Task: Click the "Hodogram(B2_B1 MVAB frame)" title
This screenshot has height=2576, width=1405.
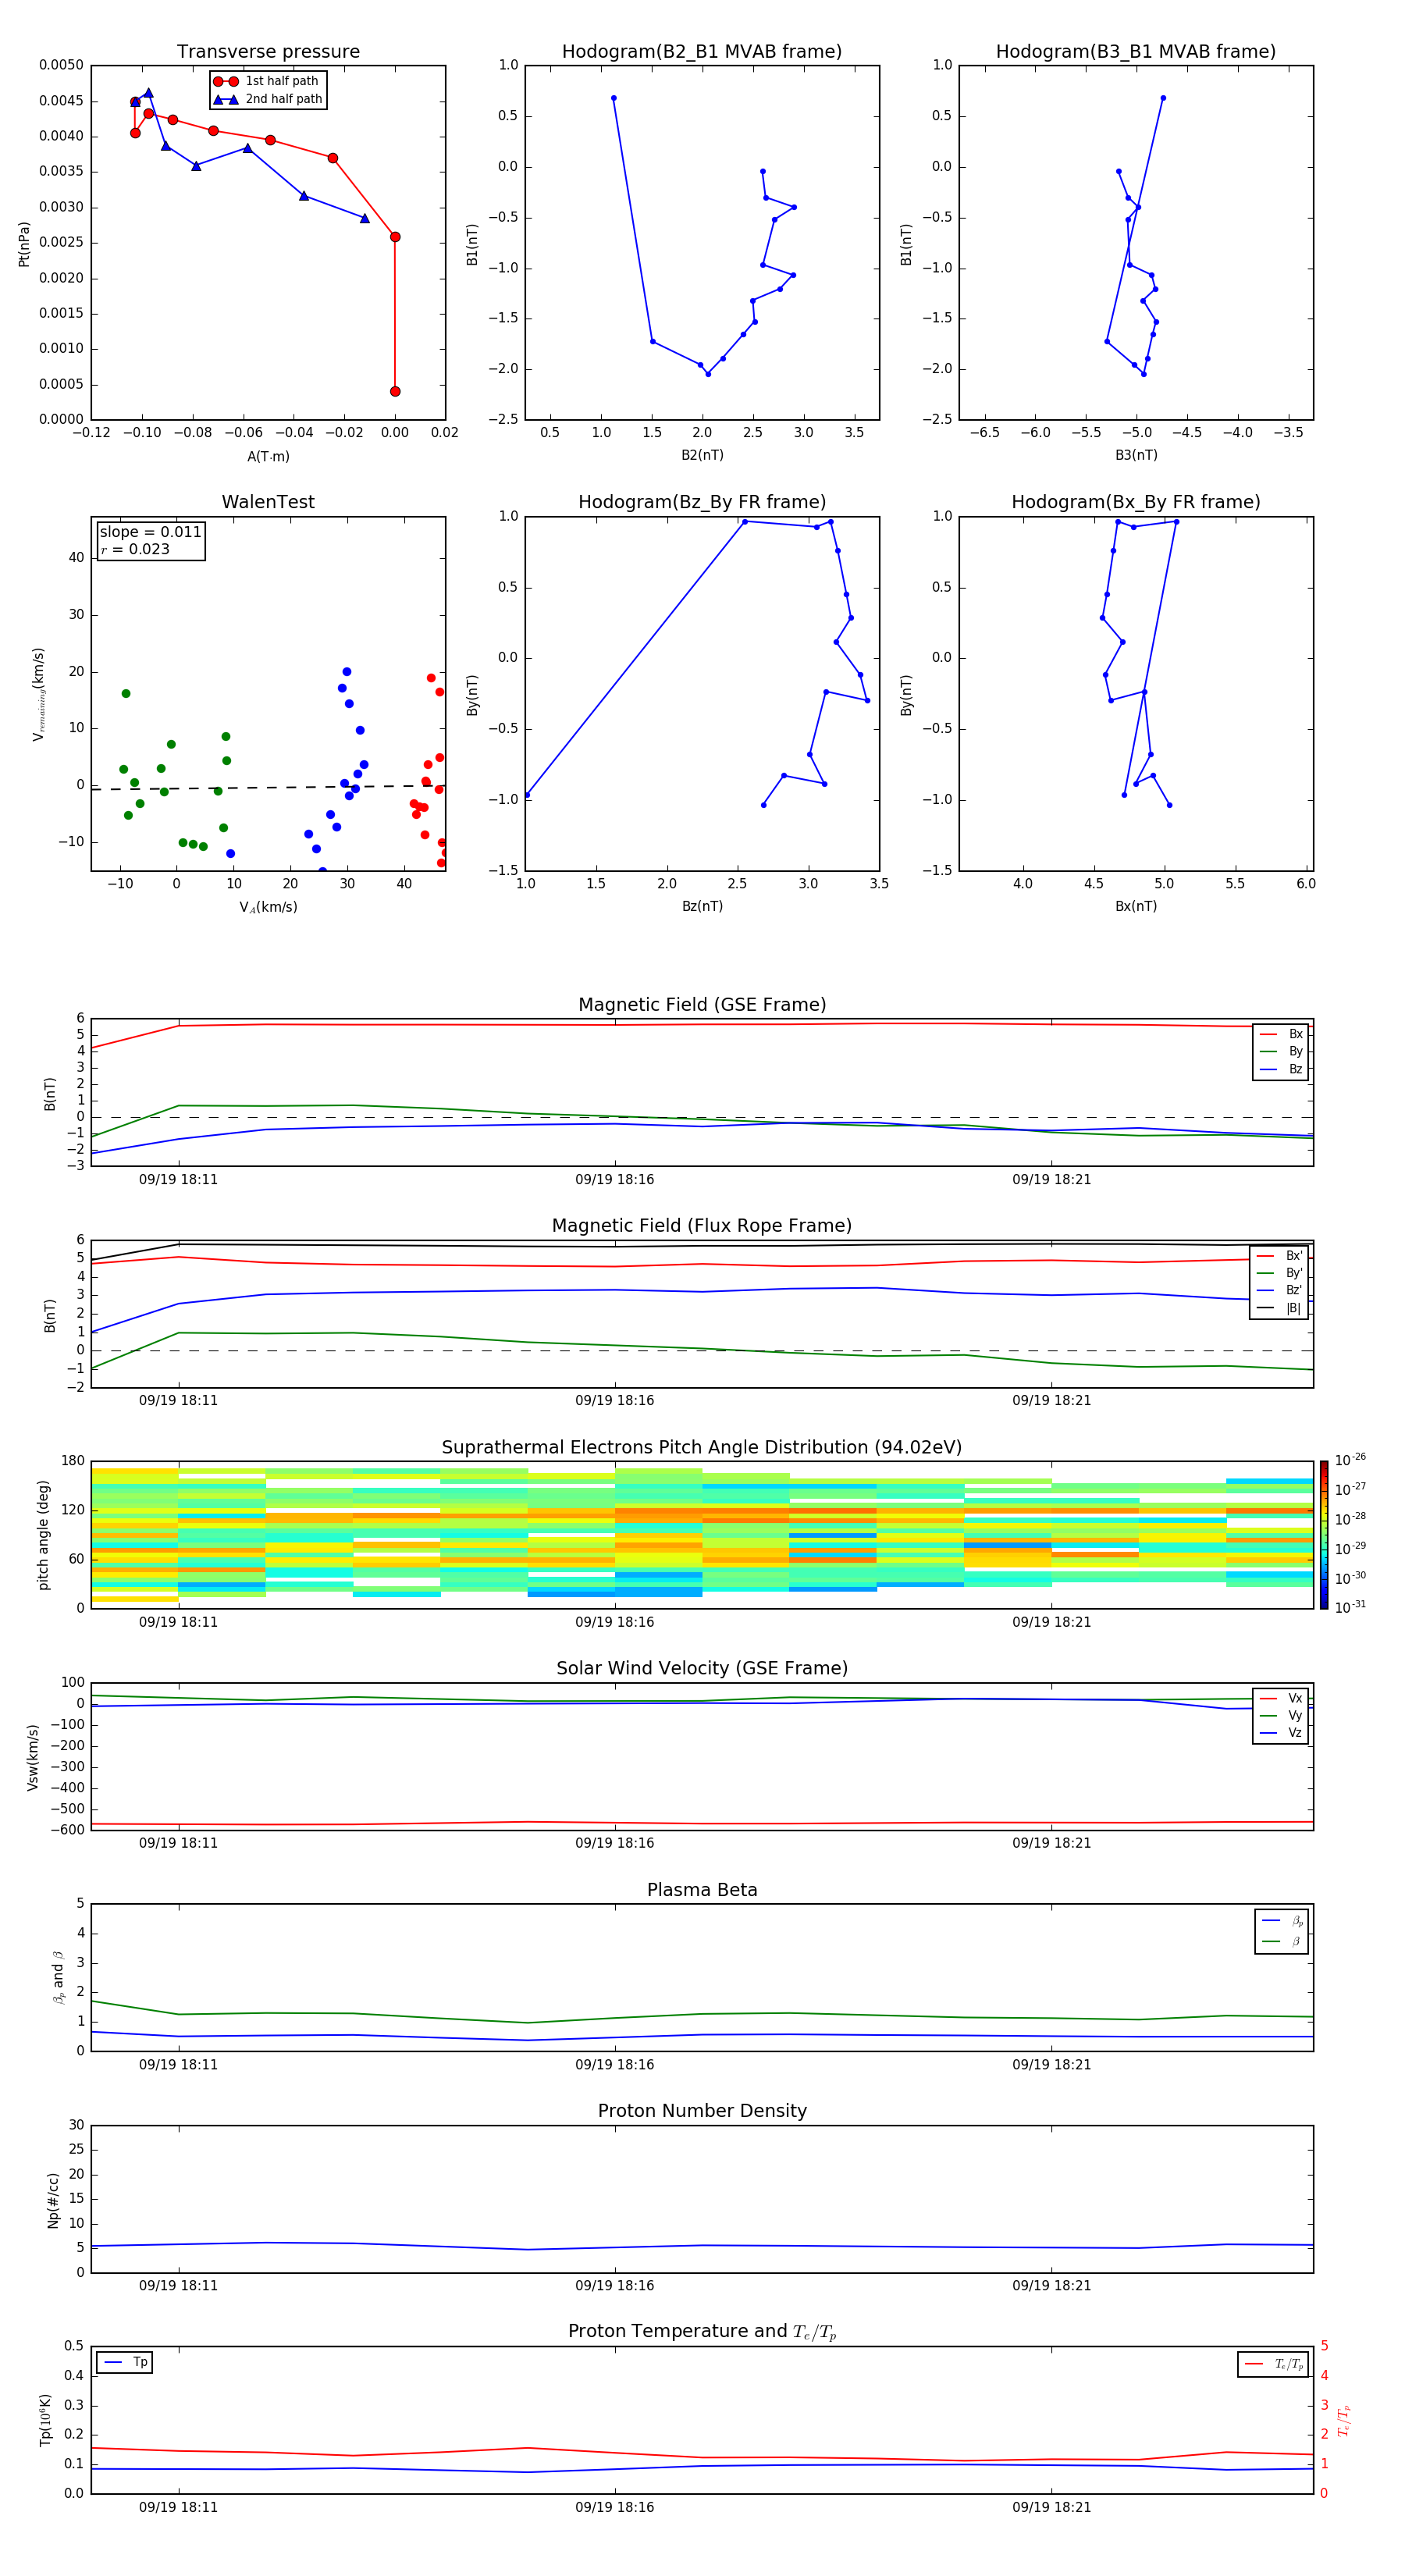Action: (x=702, y=52)
